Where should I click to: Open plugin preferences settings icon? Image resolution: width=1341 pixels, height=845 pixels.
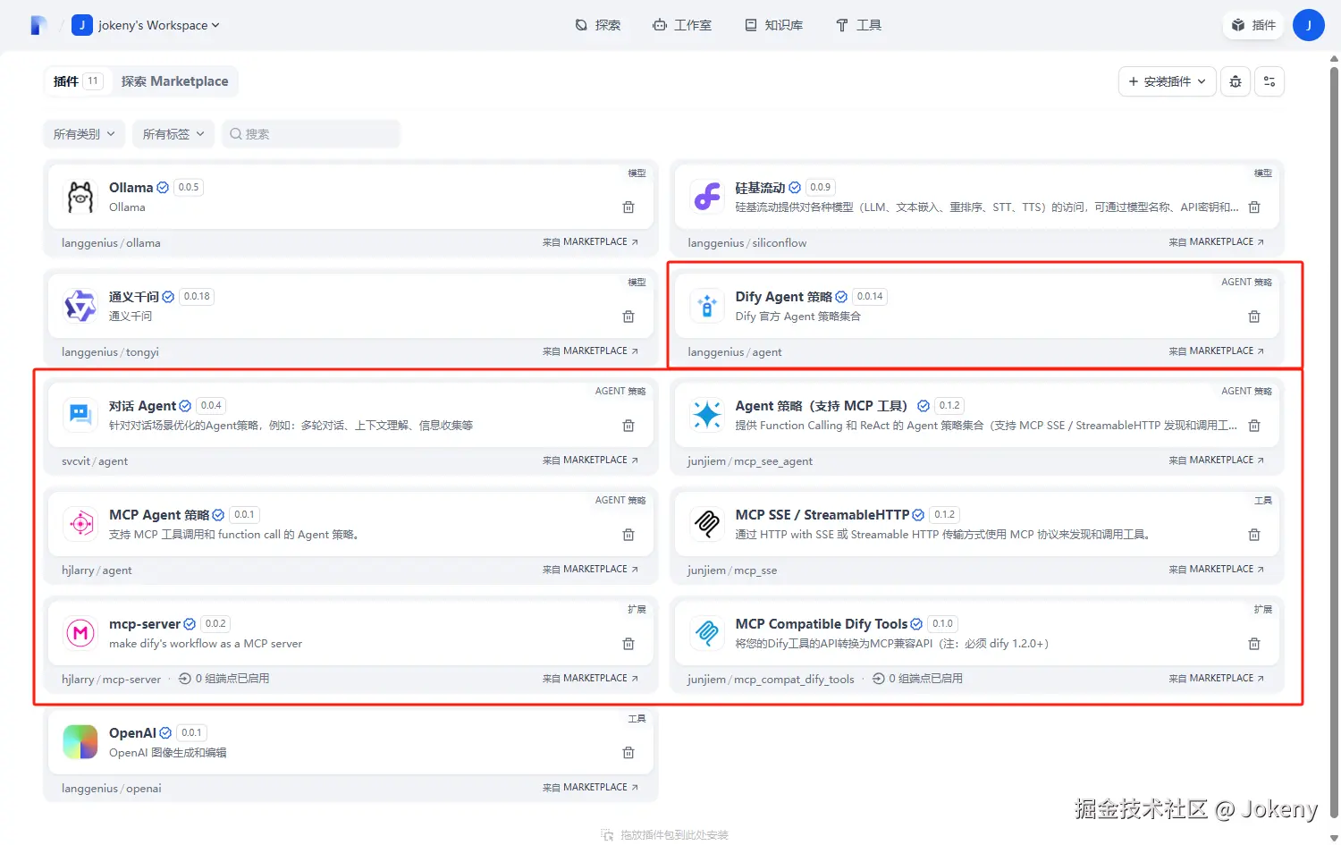click(x=1269, y=81)
